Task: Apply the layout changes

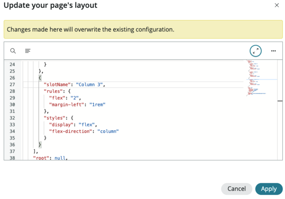Action: point(269,189)
